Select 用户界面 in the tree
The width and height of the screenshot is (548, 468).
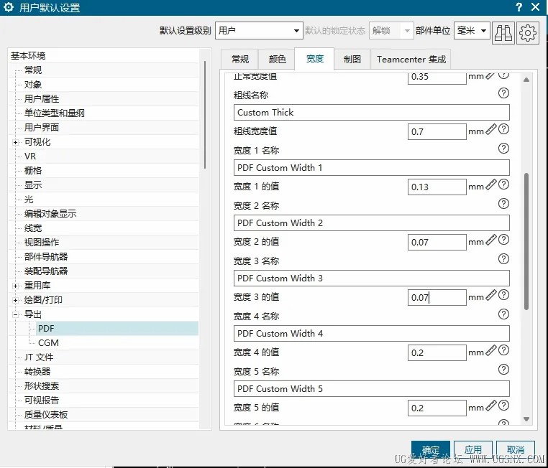coord(42,128)
